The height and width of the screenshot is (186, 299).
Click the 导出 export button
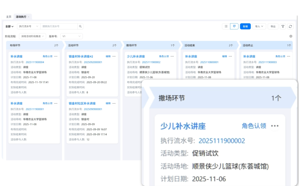click(273, 26)
